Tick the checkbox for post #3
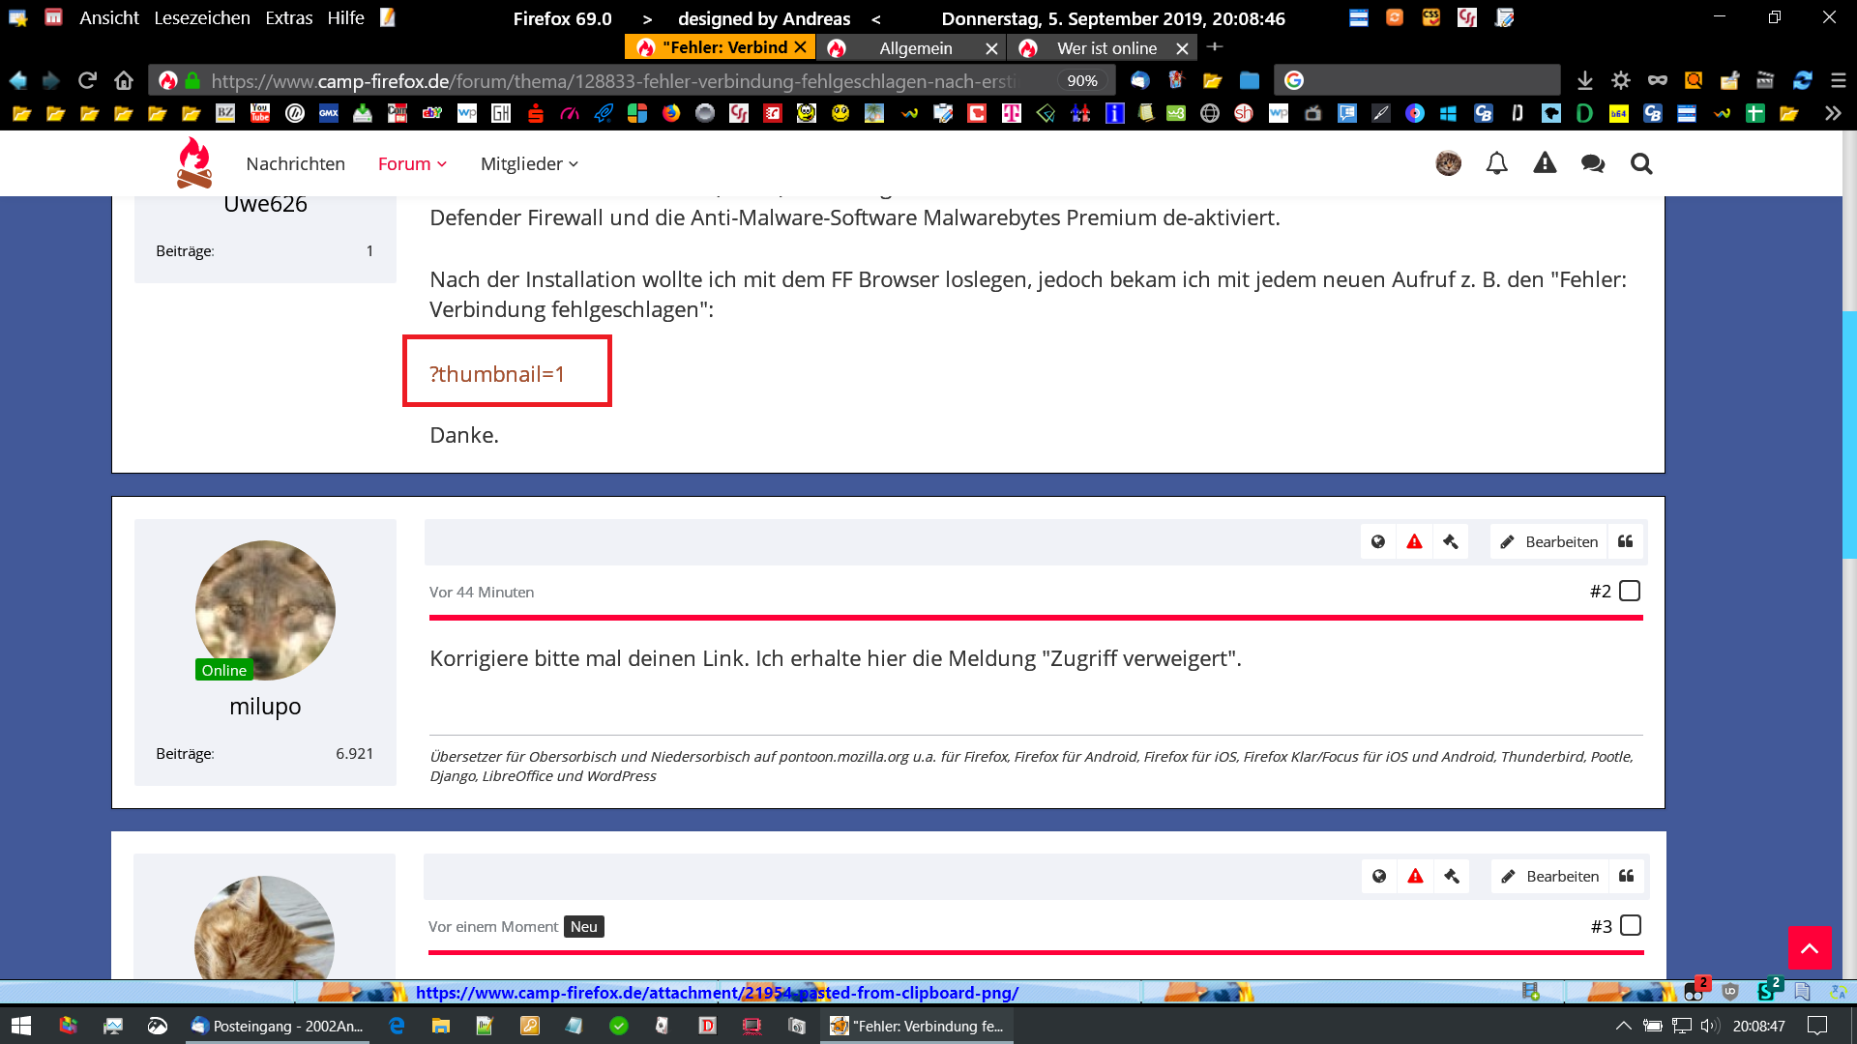 tap(1631, 925)
